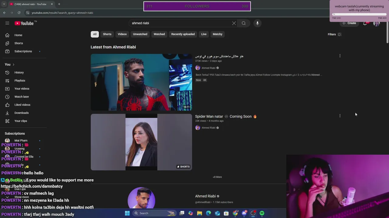Go back in browser history
Viewport: 389px width, 218px height.
click(4, 13)
